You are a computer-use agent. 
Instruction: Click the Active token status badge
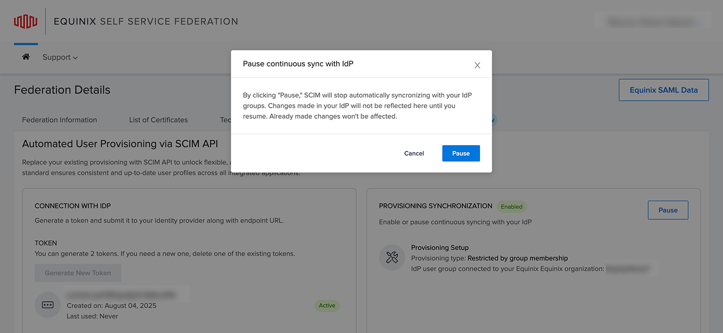tap(327, 306)
